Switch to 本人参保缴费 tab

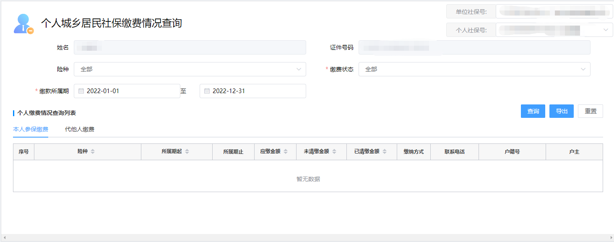tap(31, 129)
